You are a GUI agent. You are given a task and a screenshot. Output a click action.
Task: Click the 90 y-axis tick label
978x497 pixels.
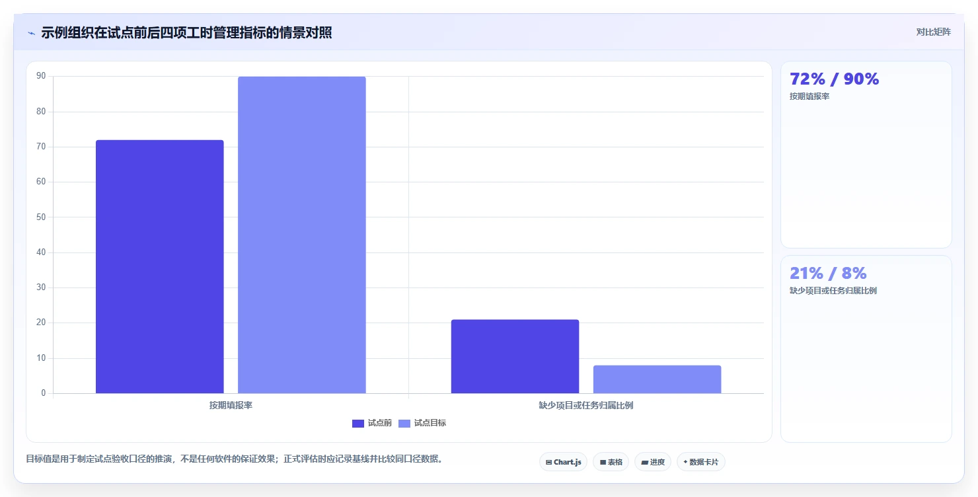(41, 76)
